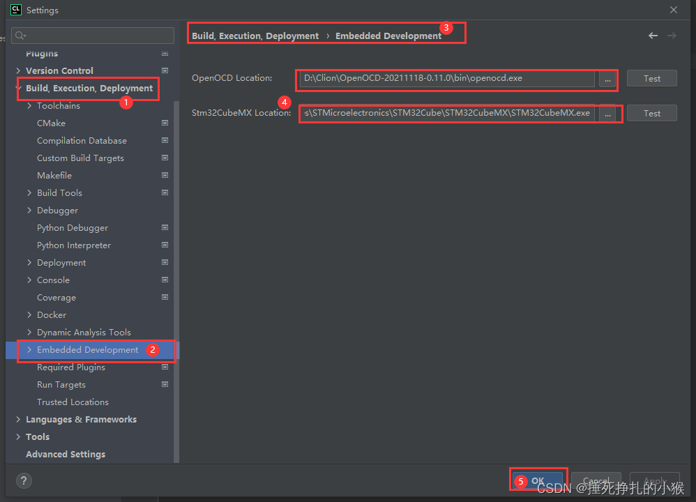Image resolution: width=696 pixels, height=502 pixels.
Task: Click the settings tree vertical scrollbar
Action: [x=176, y=282]
